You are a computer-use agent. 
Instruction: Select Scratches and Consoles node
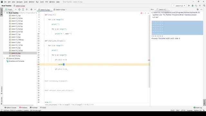16,61
